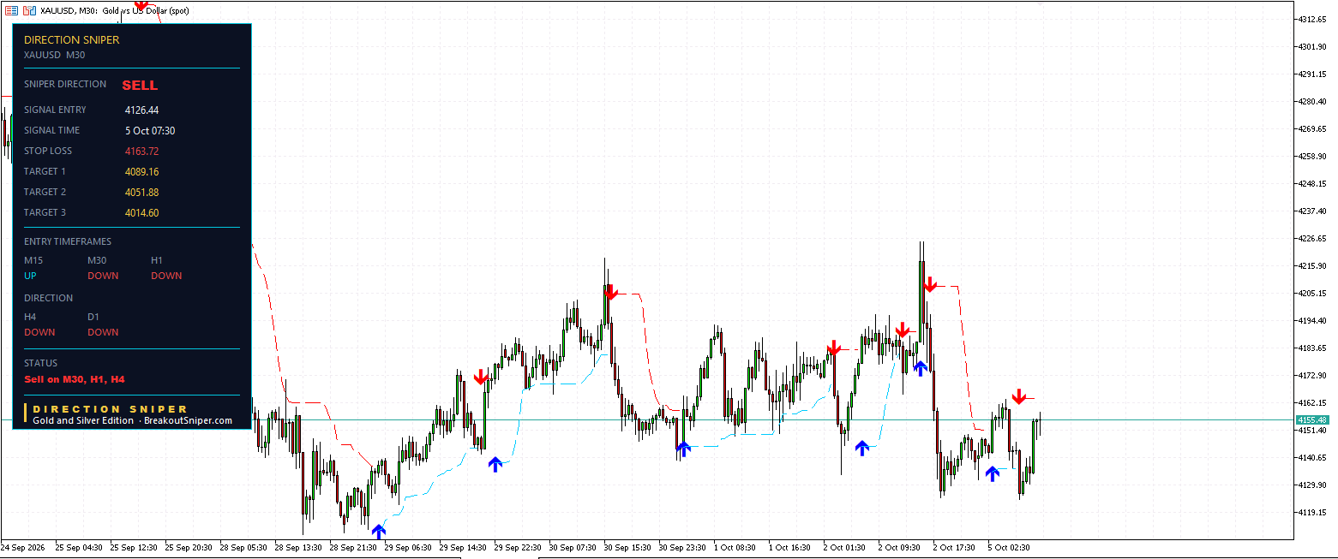The width and height of the screenshot is (1338, 559).
Task: Select the blue buy arrow after 2 Oct 01:30
Action: coord(862,447)
